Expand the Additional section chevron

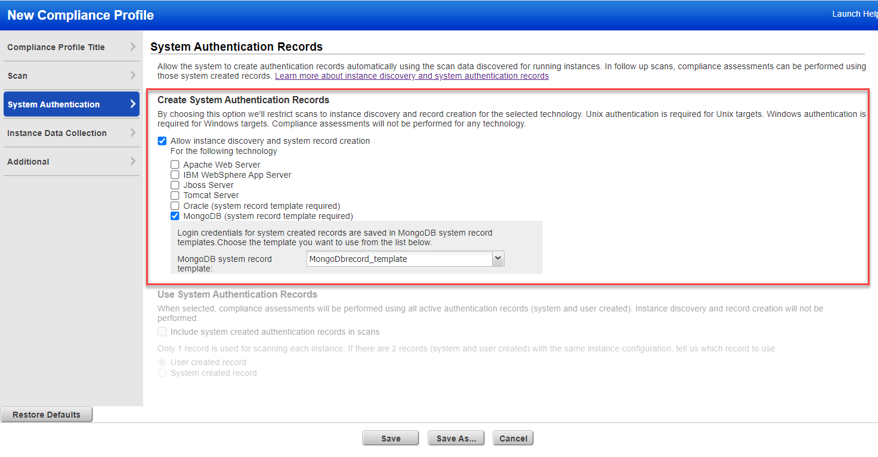[134, 162]
